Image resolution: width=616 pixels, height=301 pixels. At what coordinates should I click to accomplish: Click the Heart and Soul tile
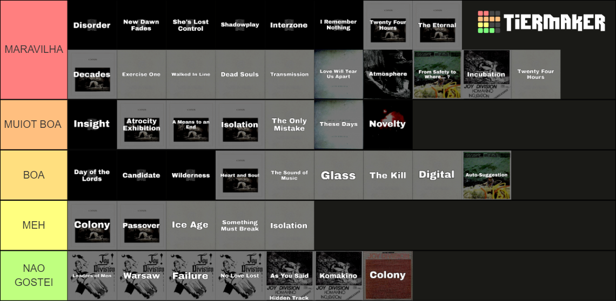pyautogui.click(x=240, y=175)
